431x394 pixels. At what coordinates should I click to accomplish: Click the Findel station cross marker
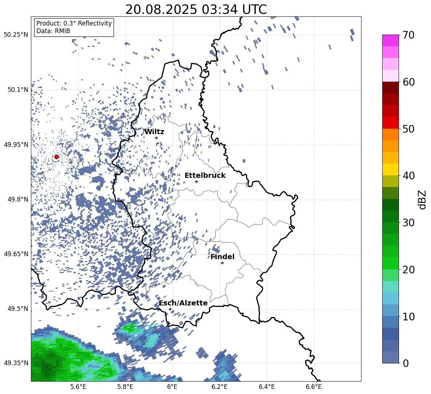pos(222,263)
